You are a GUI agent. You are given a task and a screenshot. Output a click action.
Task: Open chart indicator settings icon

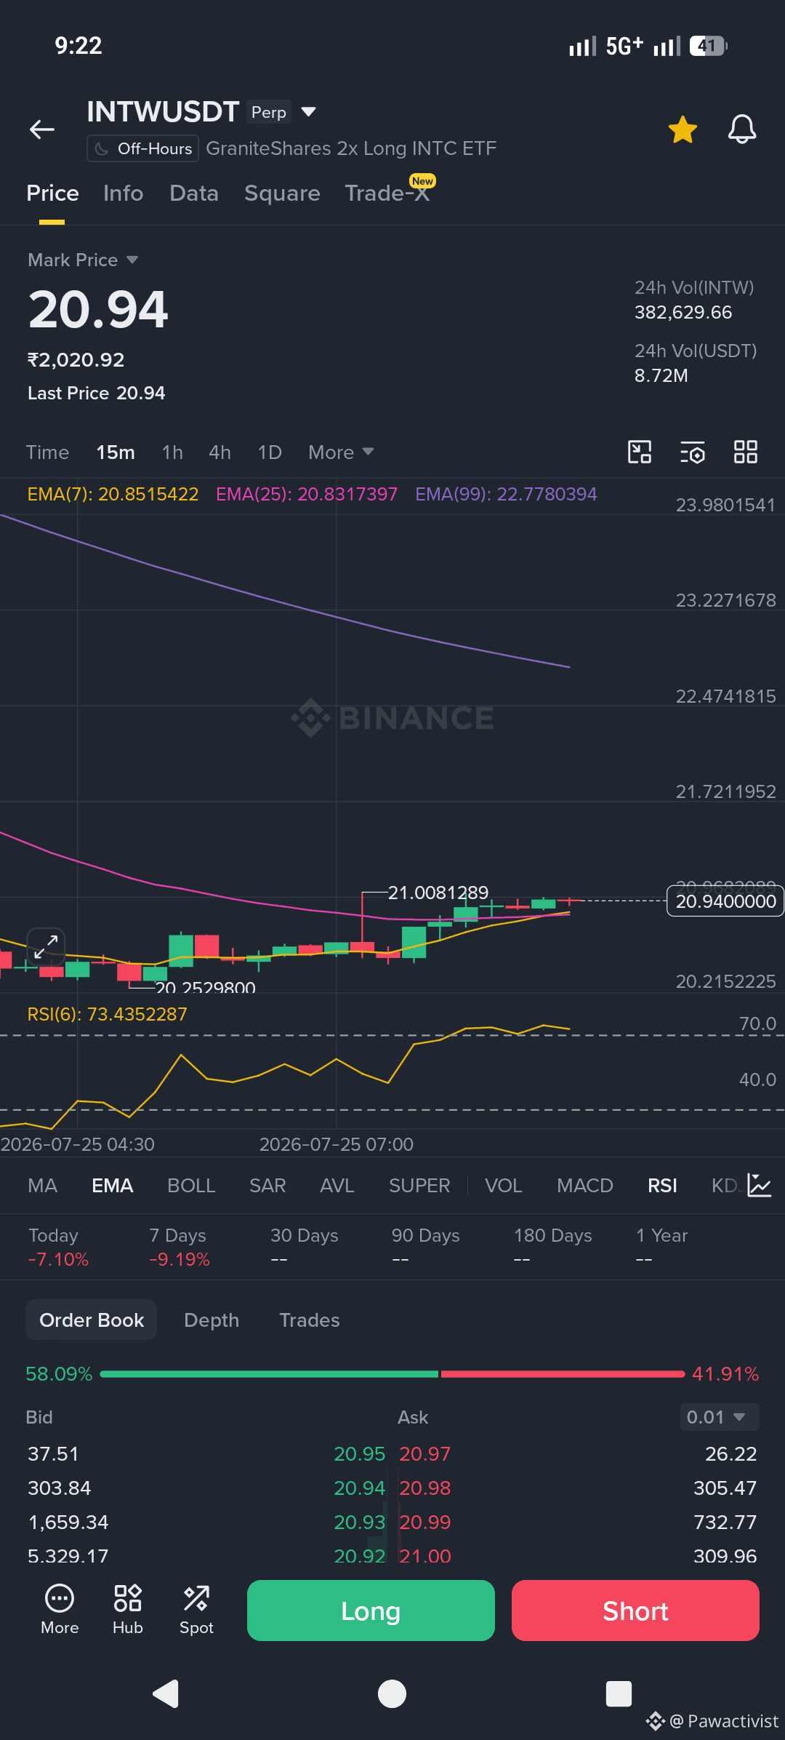693,452
